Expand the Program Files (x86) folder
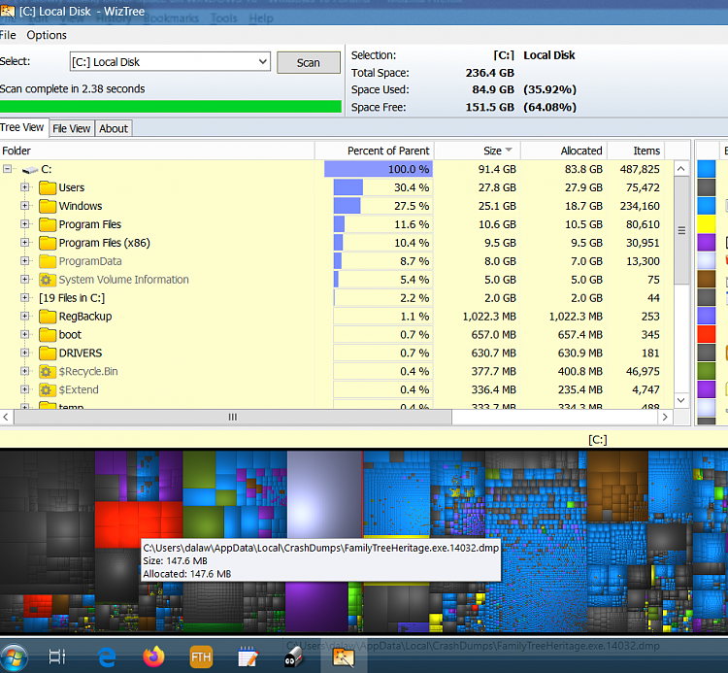The width and height of the screenshot is (728, 673). pos(25,243)
